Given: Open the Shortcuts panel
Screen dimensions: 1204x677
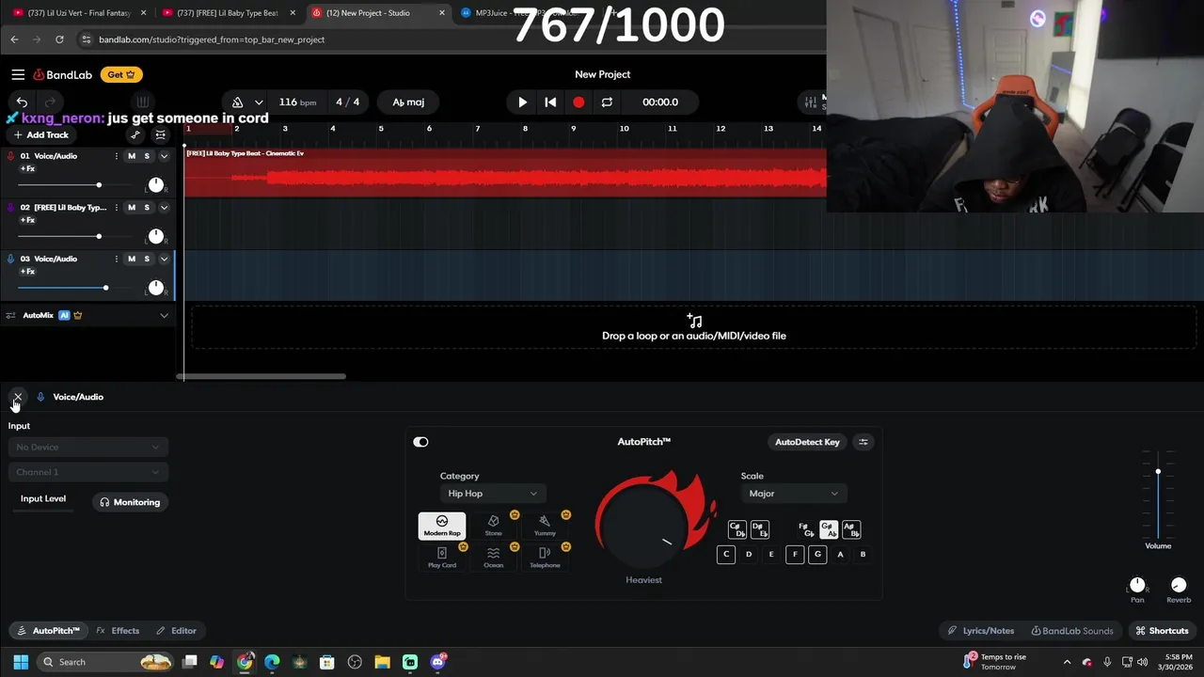Looking at the screenshot, I should point(1163,631).
